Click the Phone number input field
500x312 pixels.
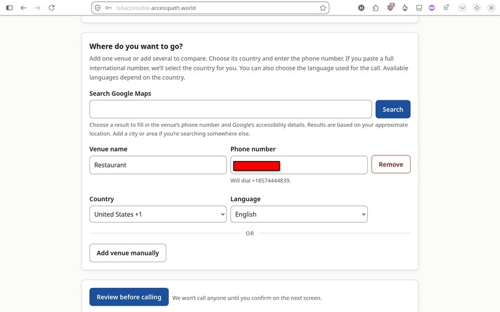[299, 165]
